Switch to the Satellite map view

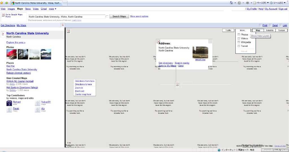tap(270, 30)
